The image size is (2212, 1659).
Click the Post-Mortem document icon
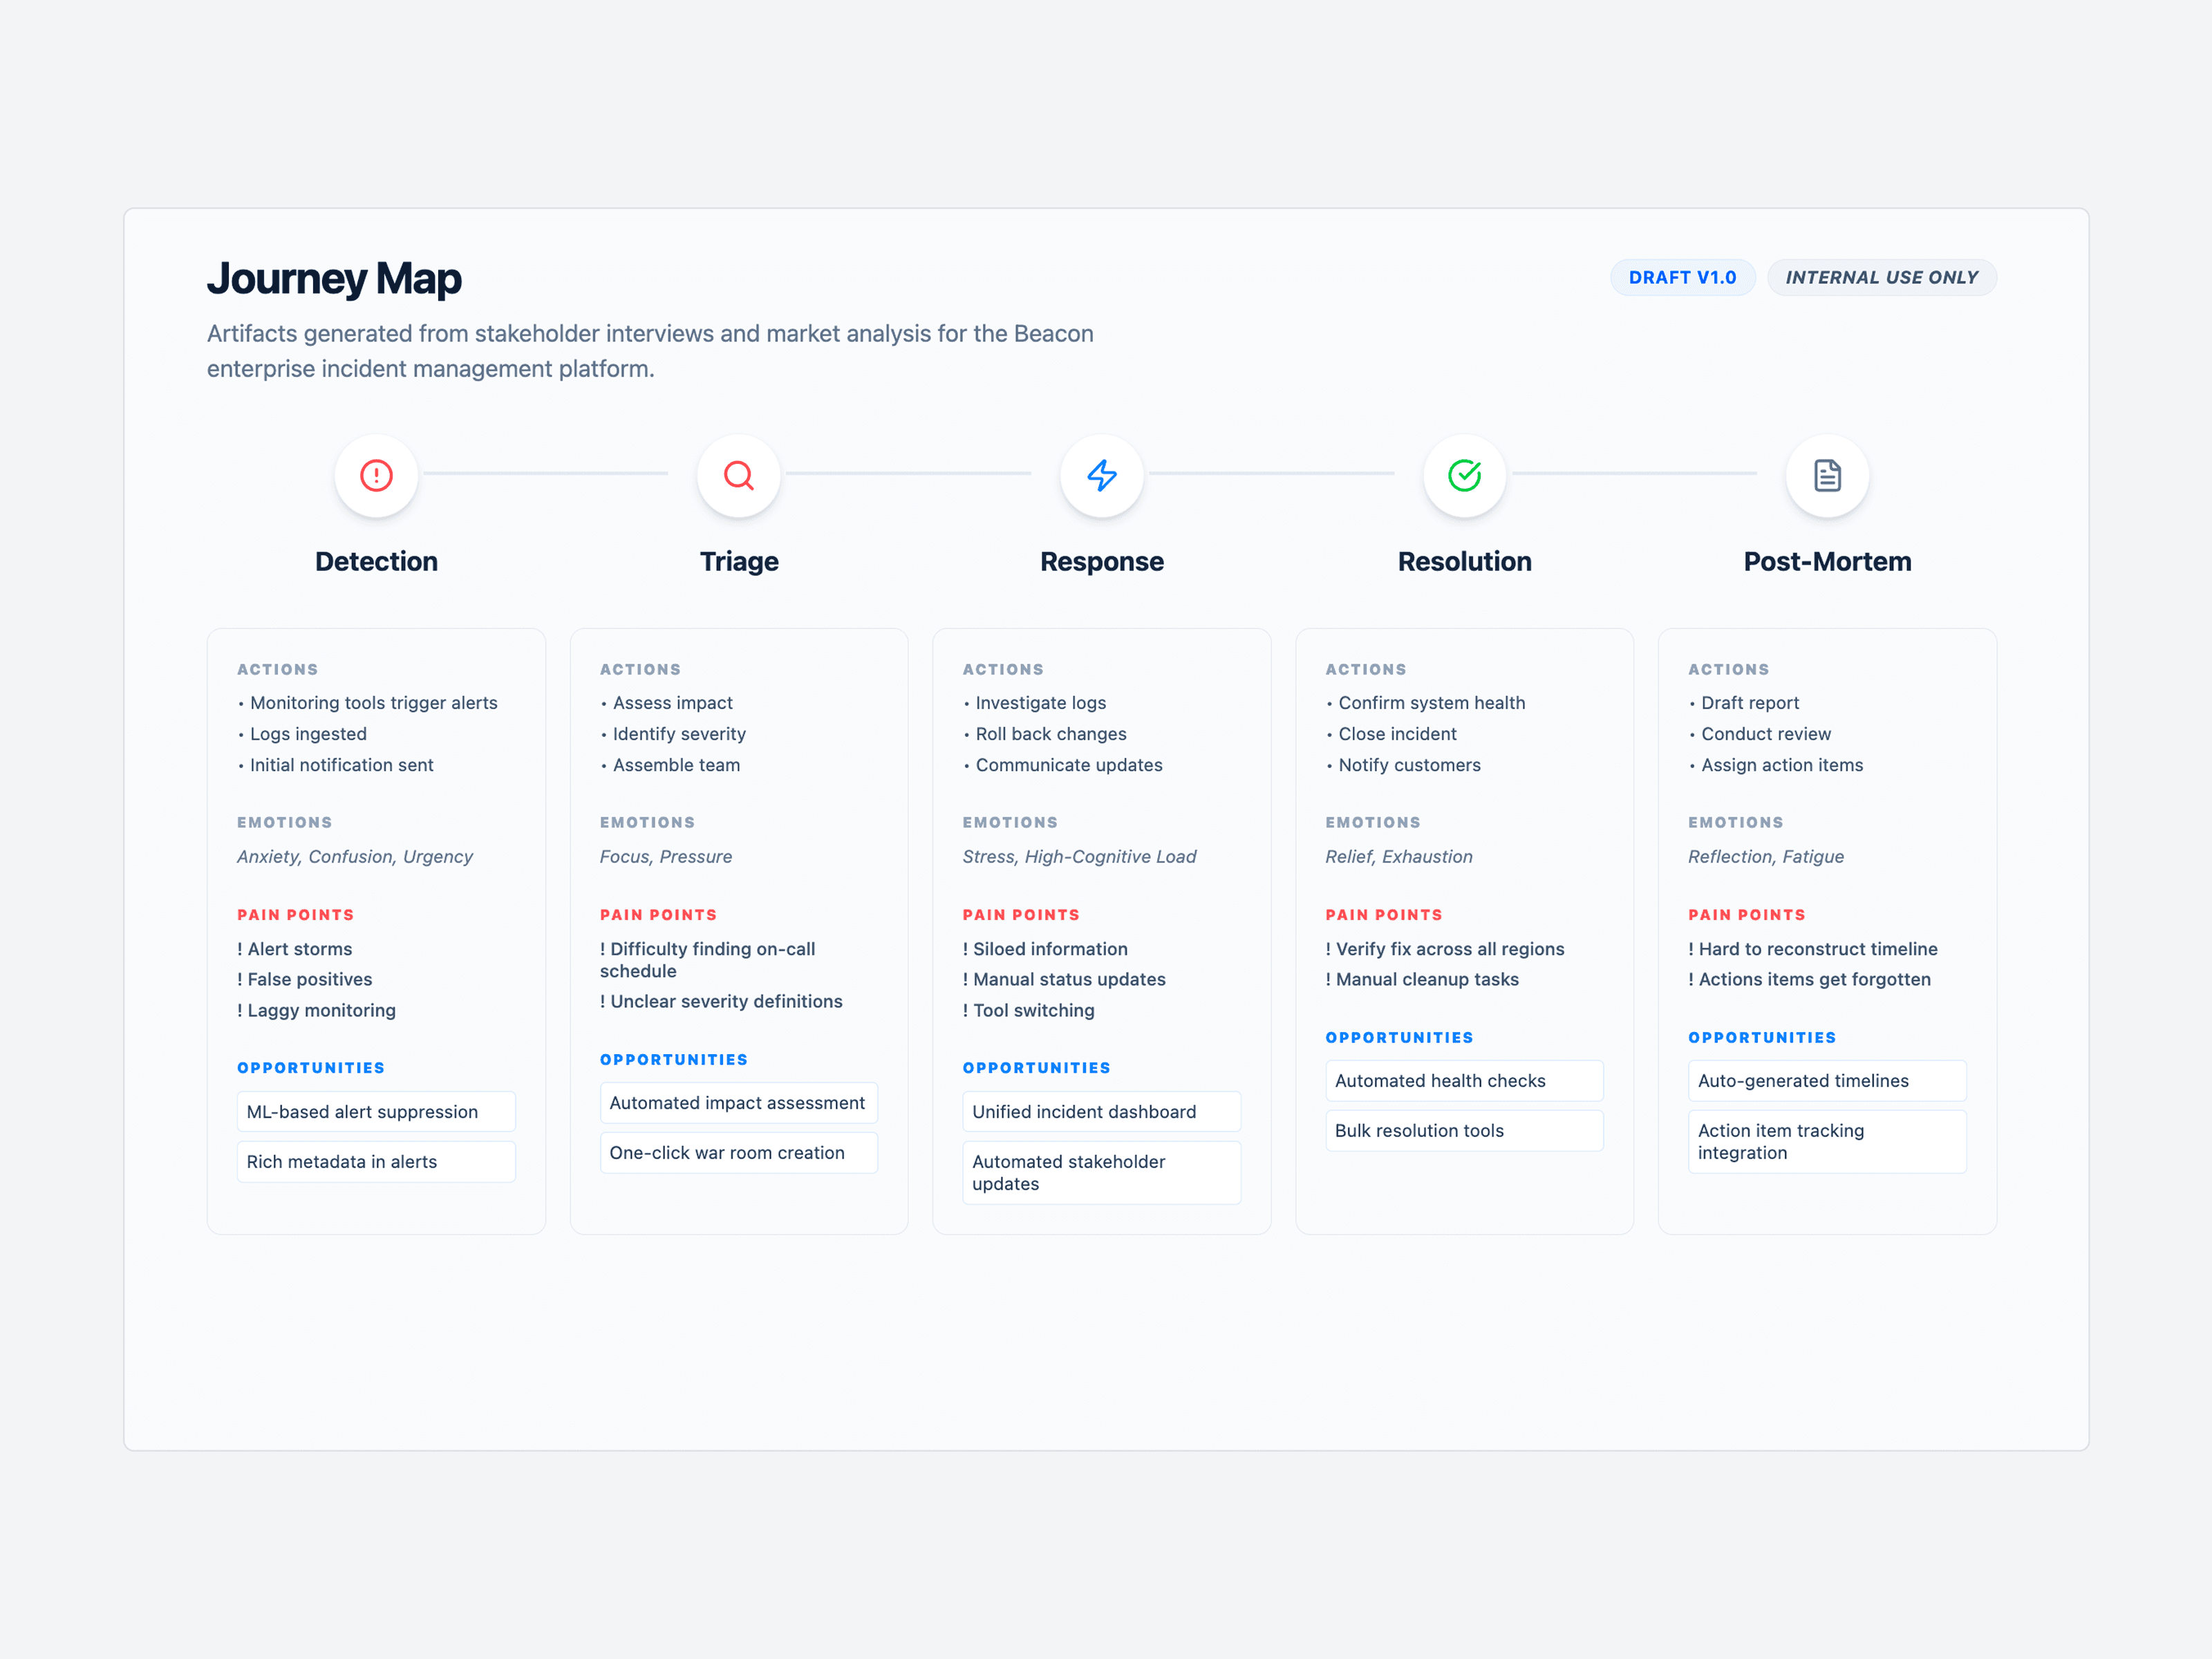pyautogui.click(x=1826, y=475)
